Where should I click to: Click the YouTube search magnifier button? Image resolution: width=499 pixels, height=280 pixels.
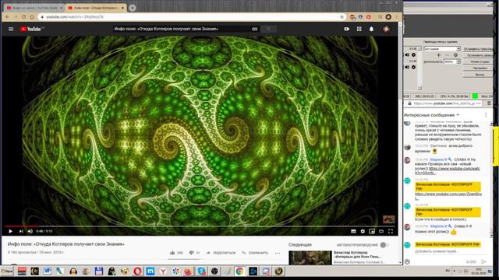(268, 29)
